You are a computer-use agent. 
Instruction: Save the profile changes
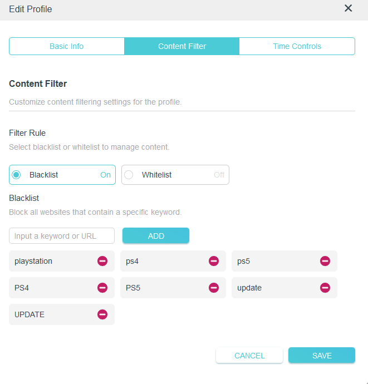pos(322,355)
